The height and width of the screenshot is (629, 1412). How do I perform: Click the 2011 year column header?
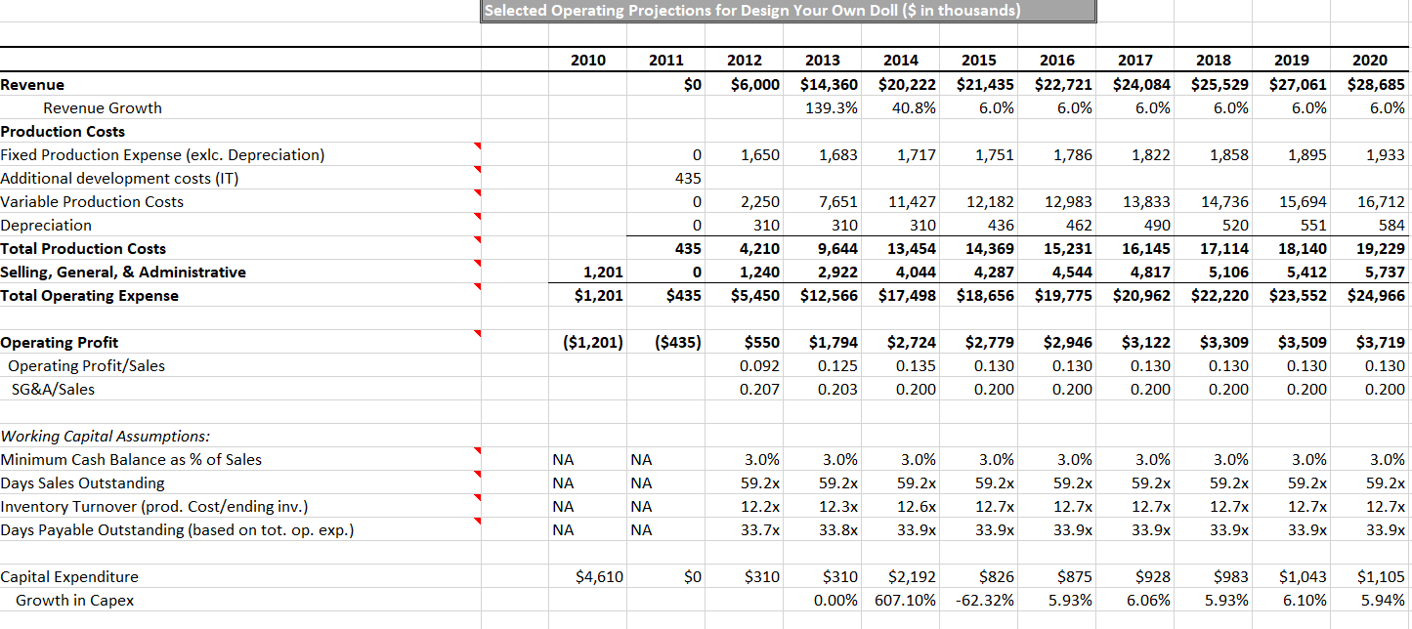pyautogui.click(x=666, y=60)
